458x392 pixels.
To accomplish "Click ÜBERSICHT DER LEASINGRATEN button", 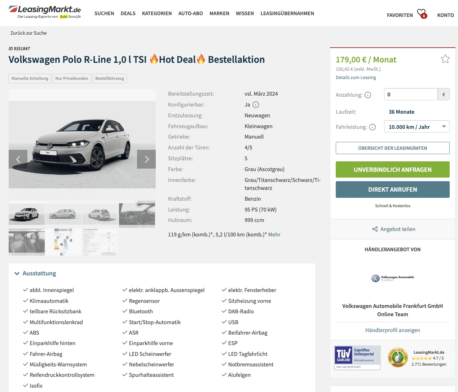I will (x=393, y=148).
